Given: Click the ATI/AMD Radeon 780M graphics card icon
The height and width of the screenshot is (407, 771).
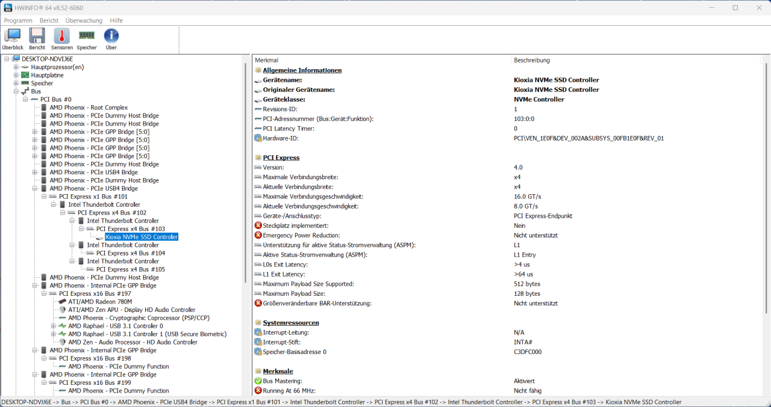Looking at the screenshot, I should tap(63, 302).
